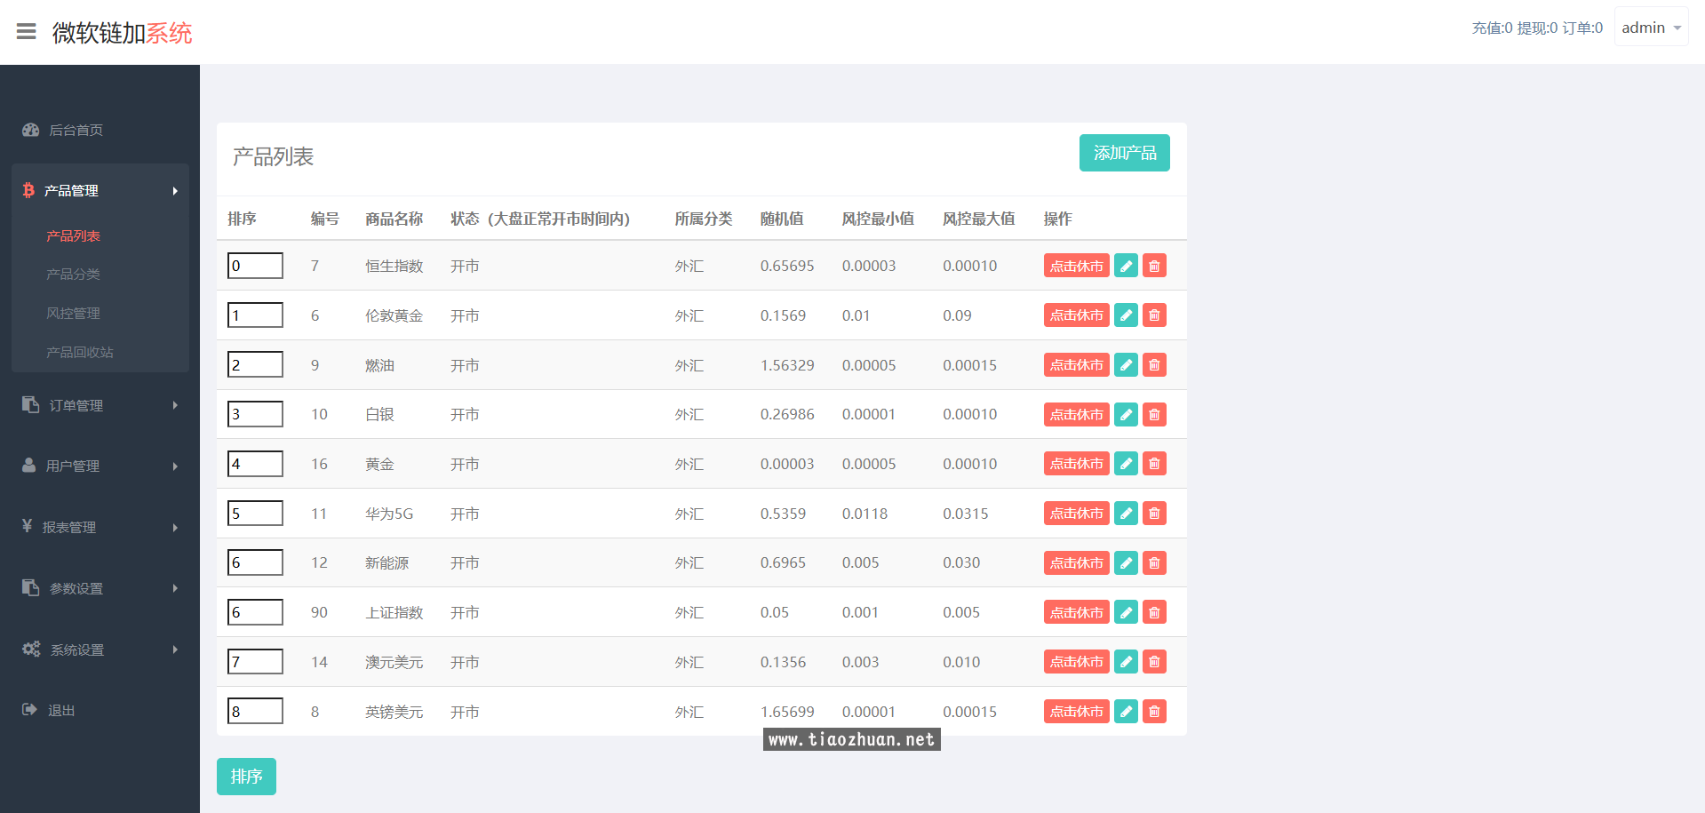1705x813 pixels.
Task: Open the 产品列表 submenu item
Action: pyautogui.click(x=73, y=235)
